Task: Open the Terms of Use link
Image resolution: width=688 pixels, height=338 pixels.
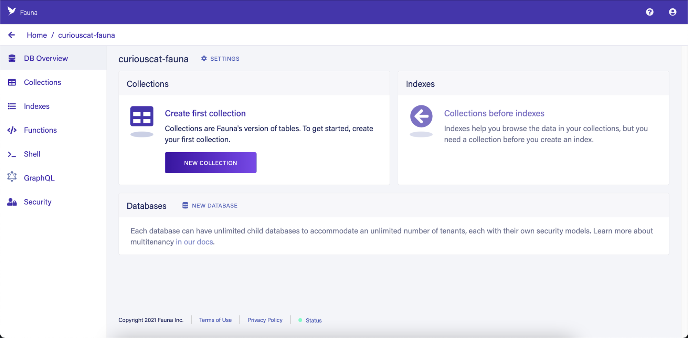Action: 215,320
